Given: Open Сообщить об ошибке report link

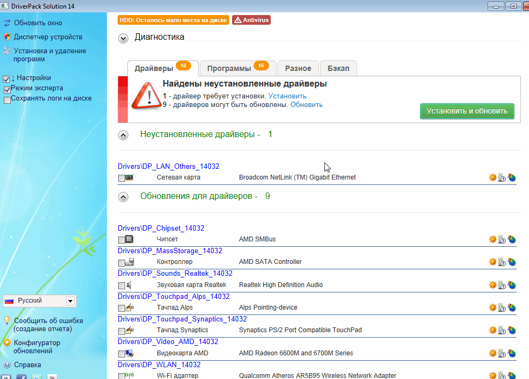Looking at the screenshot, I should point(48,325).
